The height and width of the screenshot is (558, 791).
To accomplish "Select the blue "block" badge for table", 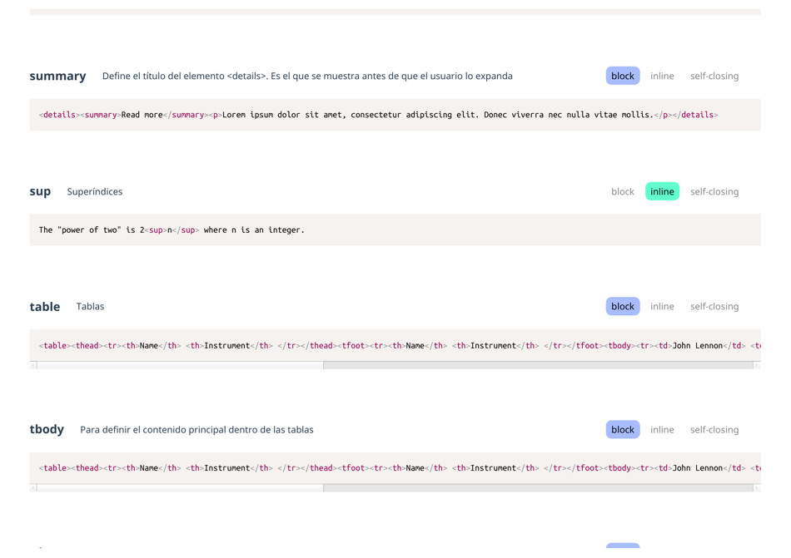I will click(x=622, y=306).
